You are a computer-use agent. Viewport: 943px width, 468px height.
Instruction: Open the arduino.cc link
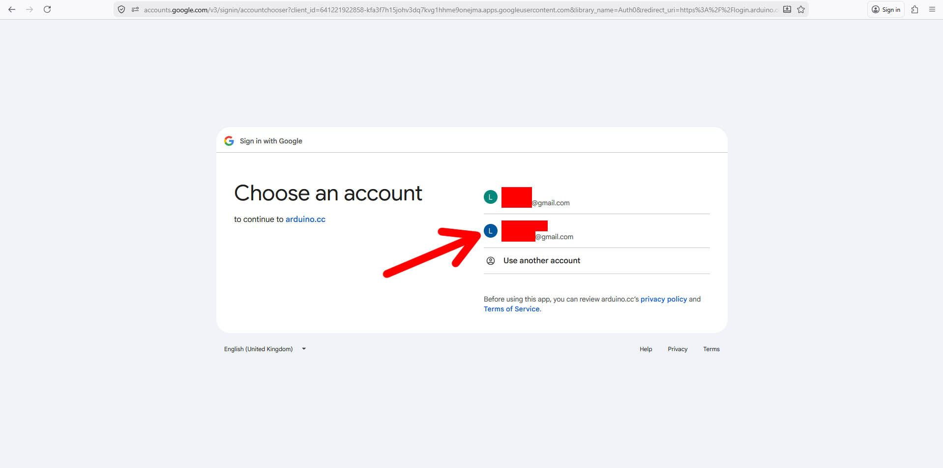305,220
